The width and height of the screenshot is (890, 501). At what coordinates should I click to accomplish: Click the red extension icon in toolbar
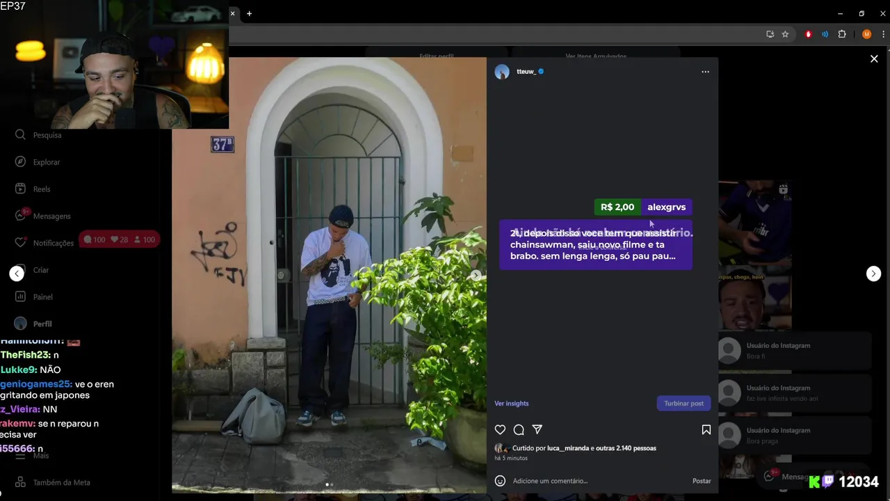[x=808, y=34]
